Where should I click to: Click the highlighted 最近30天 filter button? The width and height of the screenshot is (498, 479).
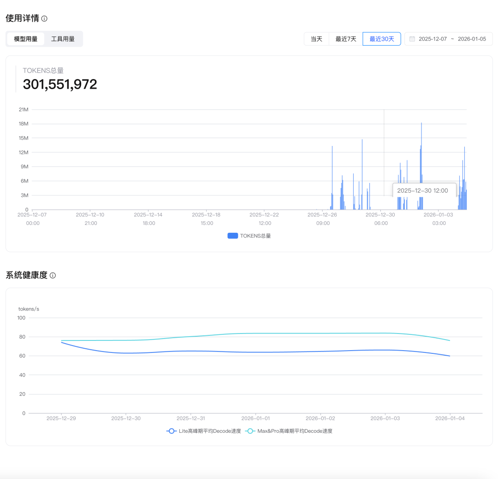pos(381,39)
